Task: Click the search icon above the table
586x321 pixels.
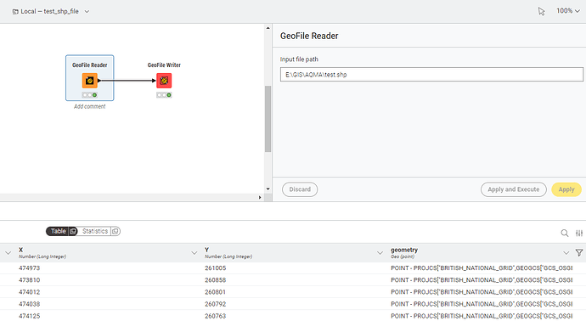Action: pos(564,234)
